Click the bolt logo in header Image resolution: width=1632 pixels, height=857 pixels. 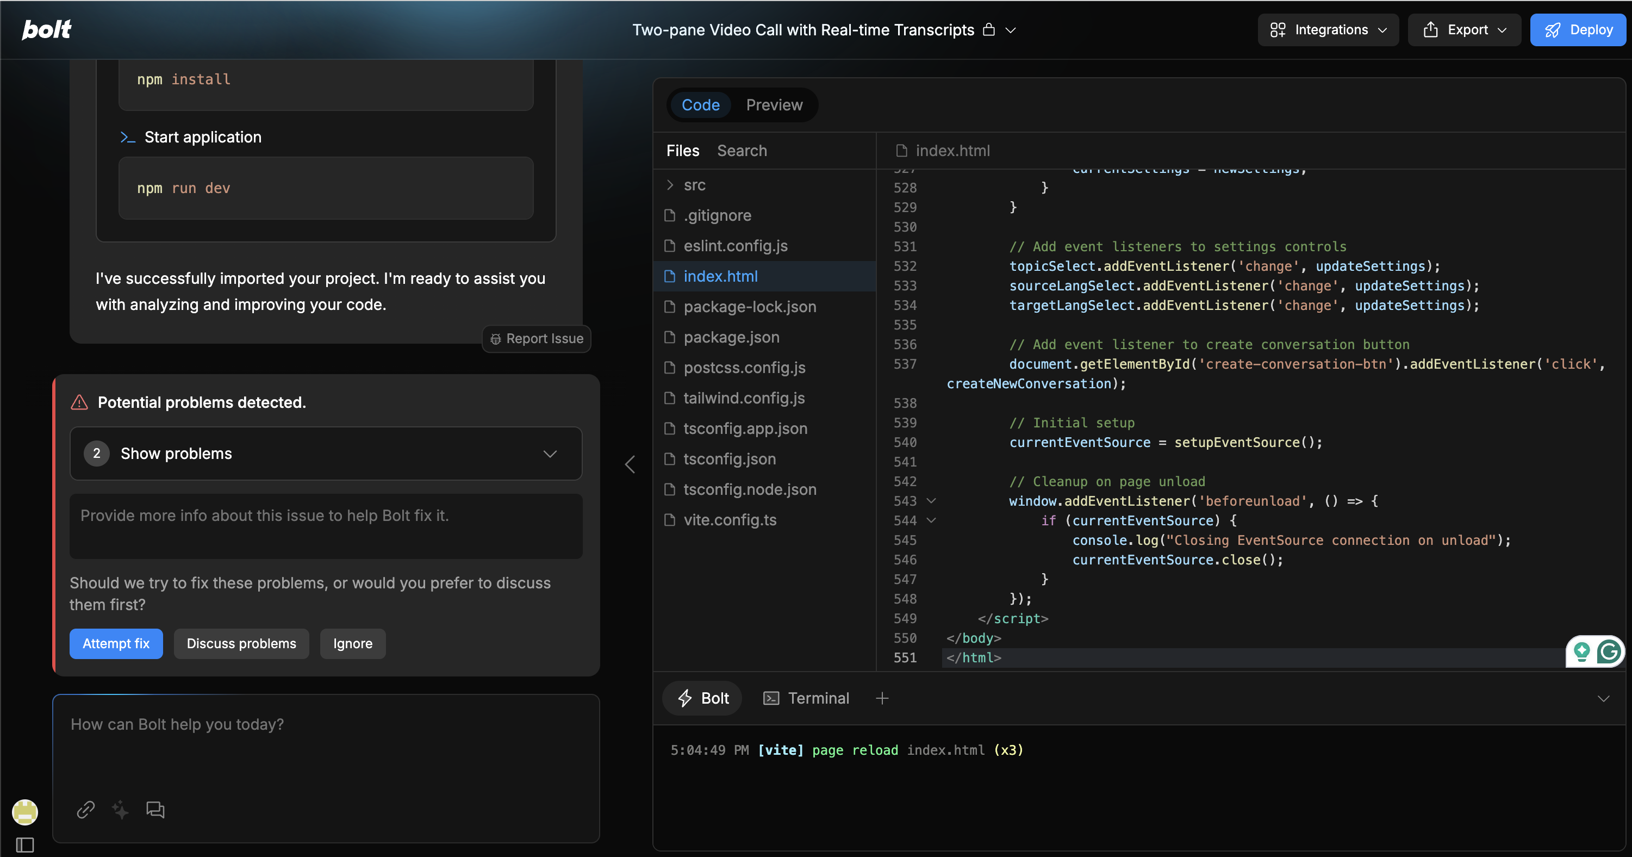(47, 29)
